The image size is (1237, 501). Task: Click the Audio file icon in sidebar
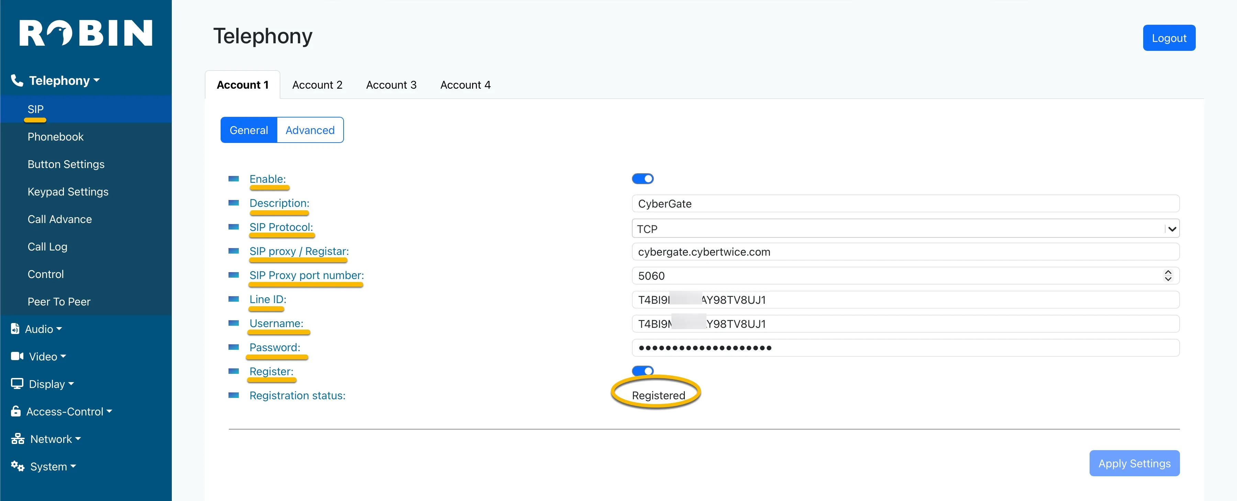point(15,329)
